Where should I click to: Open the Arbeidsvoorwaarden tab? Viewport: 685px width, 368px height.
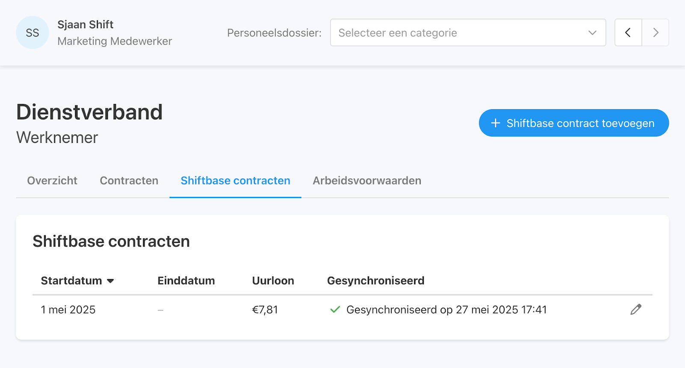pyautogui.click(x=367, y=181)
